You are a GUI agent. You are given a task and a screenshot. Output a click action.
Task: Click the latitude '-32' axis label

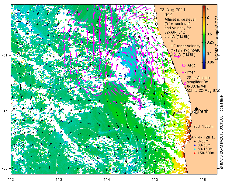coord(4,112)
